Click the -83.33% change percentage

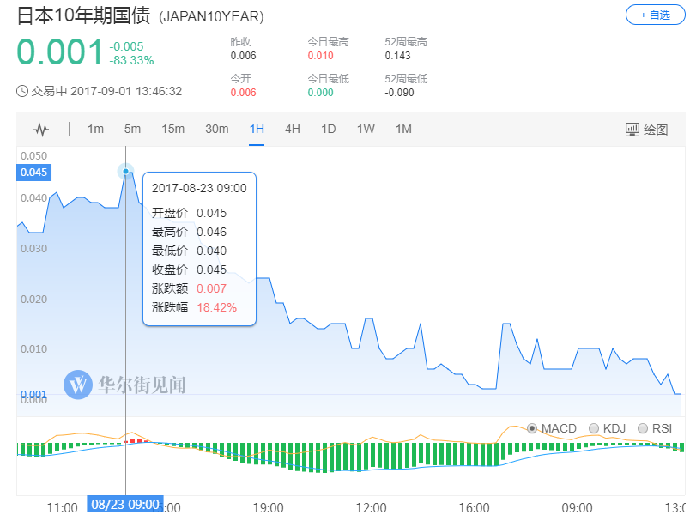(131, 60)
